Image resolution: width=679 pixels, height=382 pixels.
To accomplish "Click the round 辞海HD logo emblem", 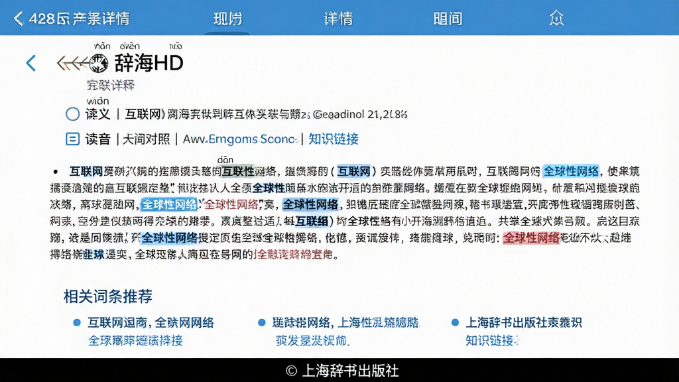I will [x=99, y=64].
